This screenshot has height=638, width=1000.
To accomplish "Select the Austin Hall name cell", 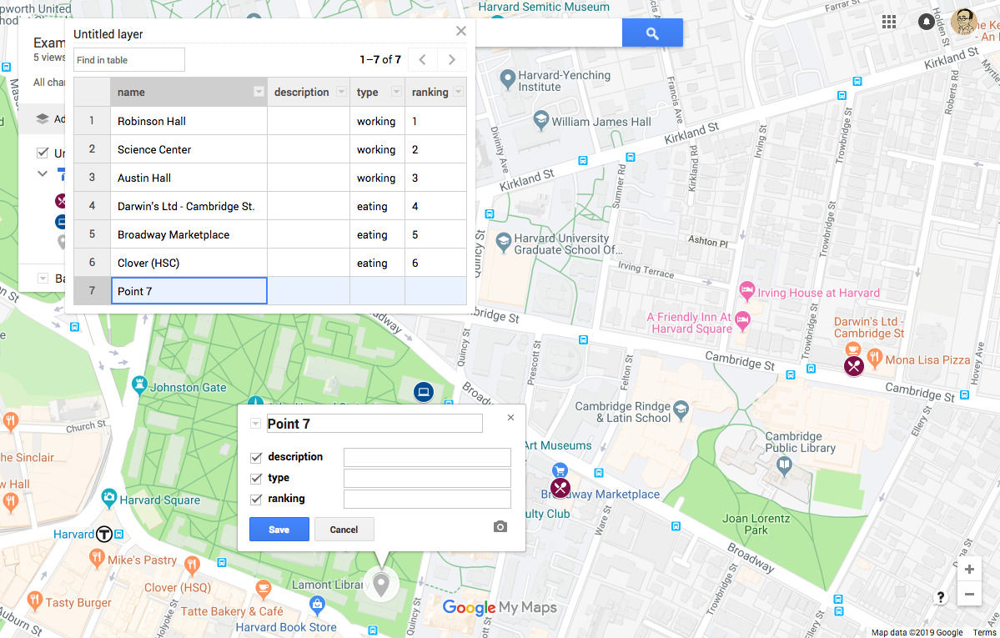I will tap(188, 178).
